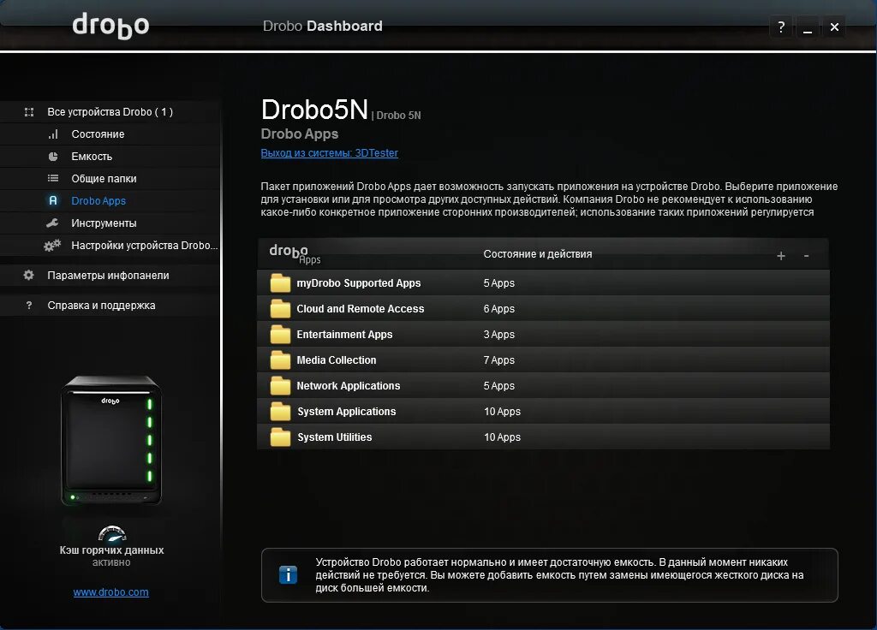Image resolution: width=877 pixels, height=630 pixels.
Task: Expand all app categories with plus button
Action: pyautogui.click(x=781, y=255)
